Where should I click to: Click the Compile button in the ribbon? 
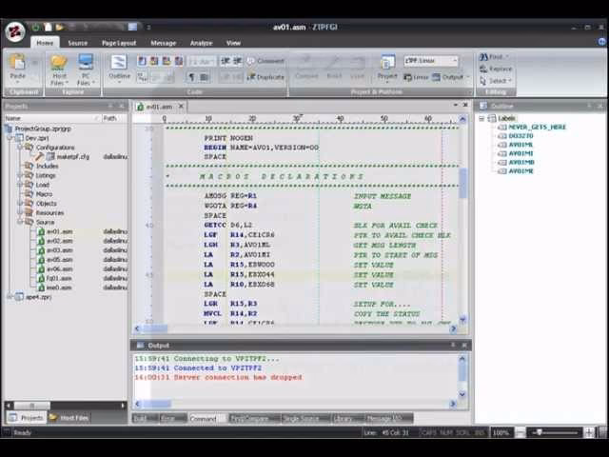pyautogui.click(x=306, y=69)
